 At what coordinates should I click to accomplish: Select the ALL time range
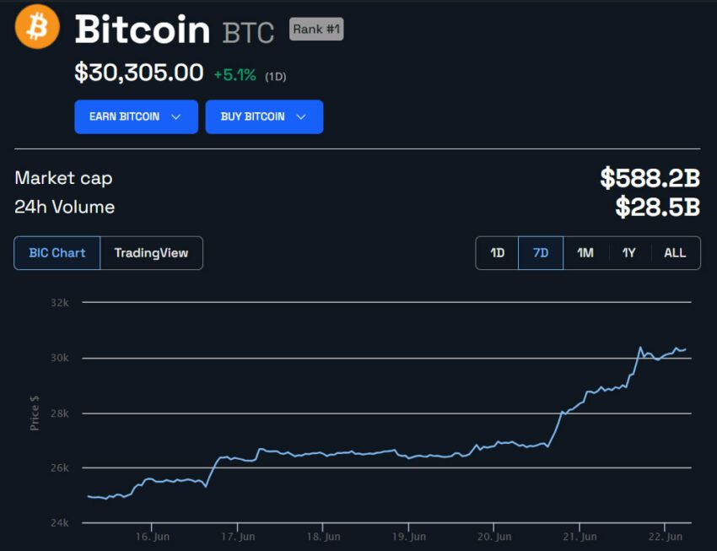tap(675, 253)
